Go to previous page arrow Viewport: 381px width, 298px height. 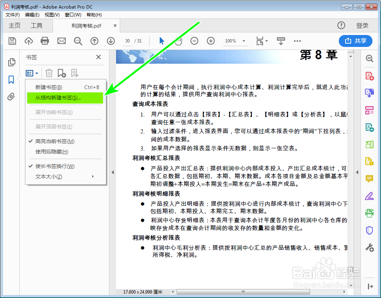click(94, 41)
